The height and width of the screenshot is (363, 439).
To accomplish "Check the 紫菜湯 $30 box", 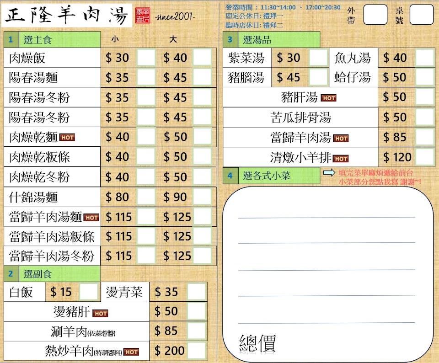I will [318, 58].
